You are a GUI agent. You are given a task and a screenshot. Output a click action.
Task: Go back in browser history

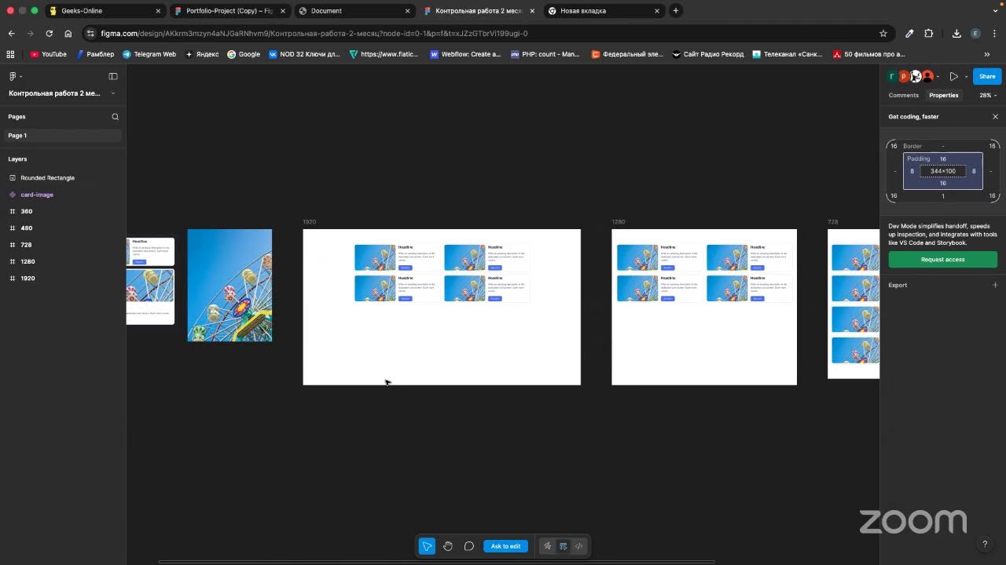pos(11,34)
